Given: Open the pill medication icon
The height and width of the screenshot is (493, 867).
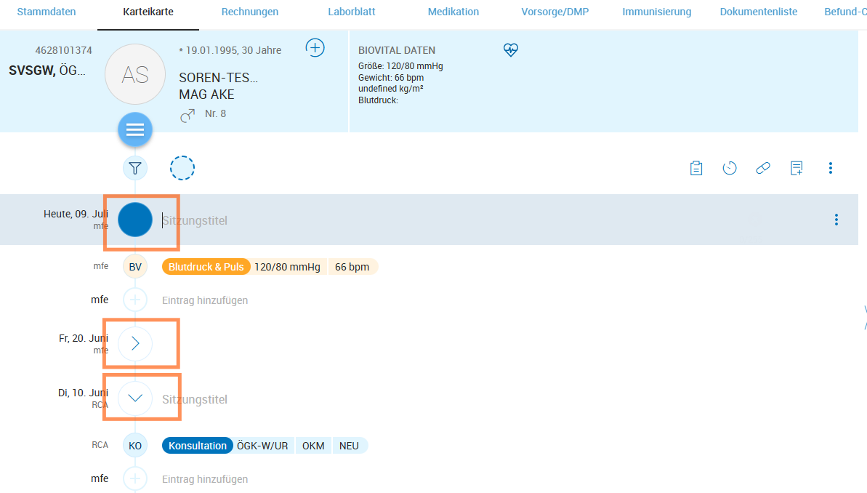Looking at the screenshot, I should (763, 169).
